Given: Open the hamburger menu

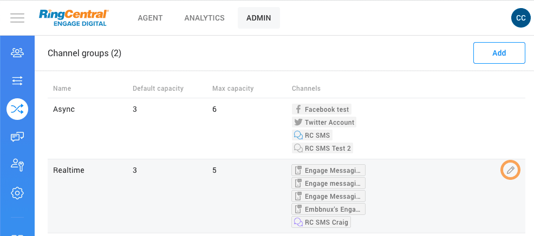Looking at the screenshot, I should point(17,18).
